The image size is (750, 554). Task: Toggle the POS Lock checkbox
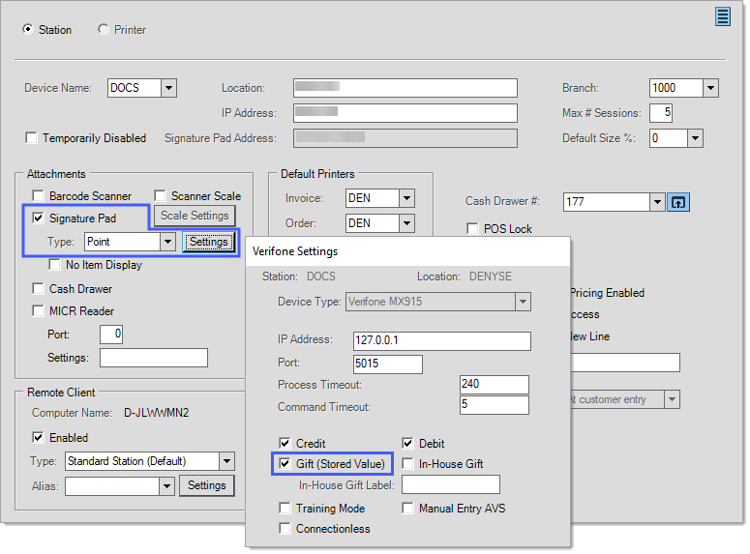472,229
